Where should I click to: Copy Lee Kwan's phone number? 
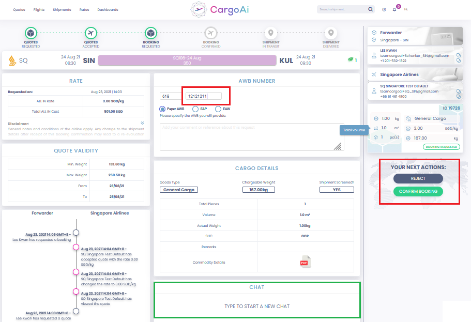[459, 60]
